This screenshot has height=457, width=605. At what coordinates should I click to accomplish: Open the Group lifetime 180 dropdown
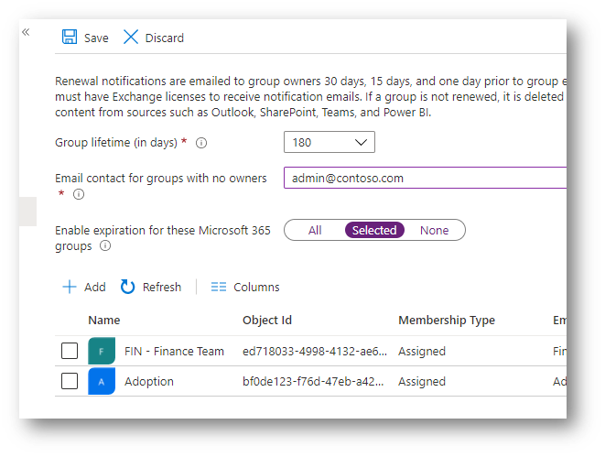click(330, 142)
